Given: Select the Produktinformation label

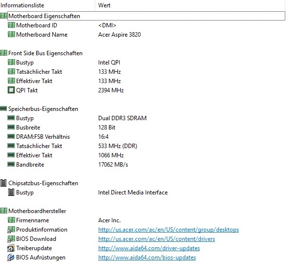Looking at the screenshot, I should 42,230.
